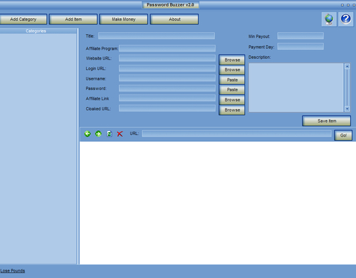356x278 pixels.
Task: Click Browse next to Website URL
Action: 232,60
